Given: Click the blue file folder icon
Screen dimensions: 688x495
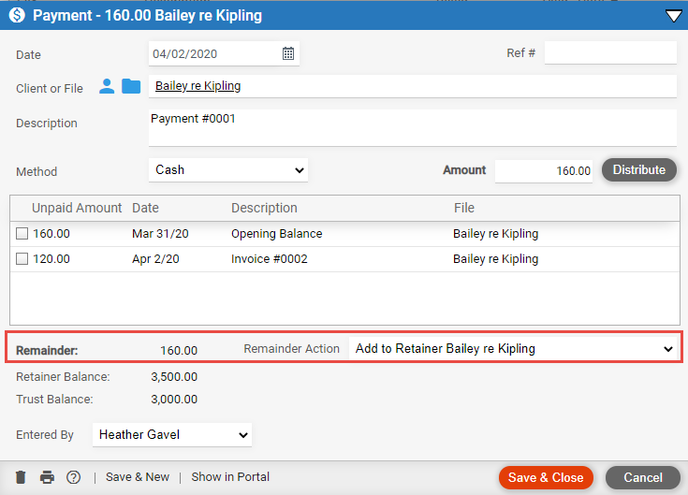Looking at the screenshot, I should 131,86.
